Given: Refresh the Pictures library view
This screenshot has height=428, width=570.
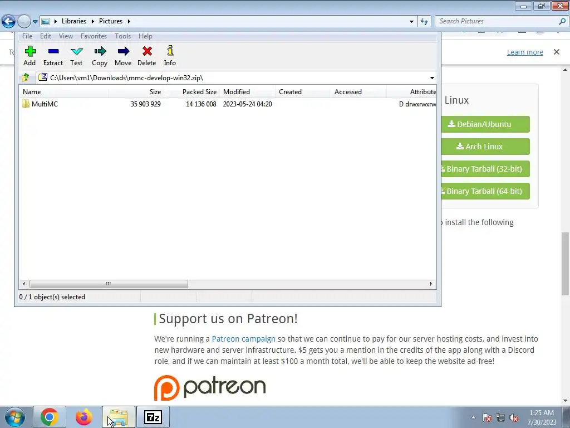Looking at the screenshot, I should point(424,22).
